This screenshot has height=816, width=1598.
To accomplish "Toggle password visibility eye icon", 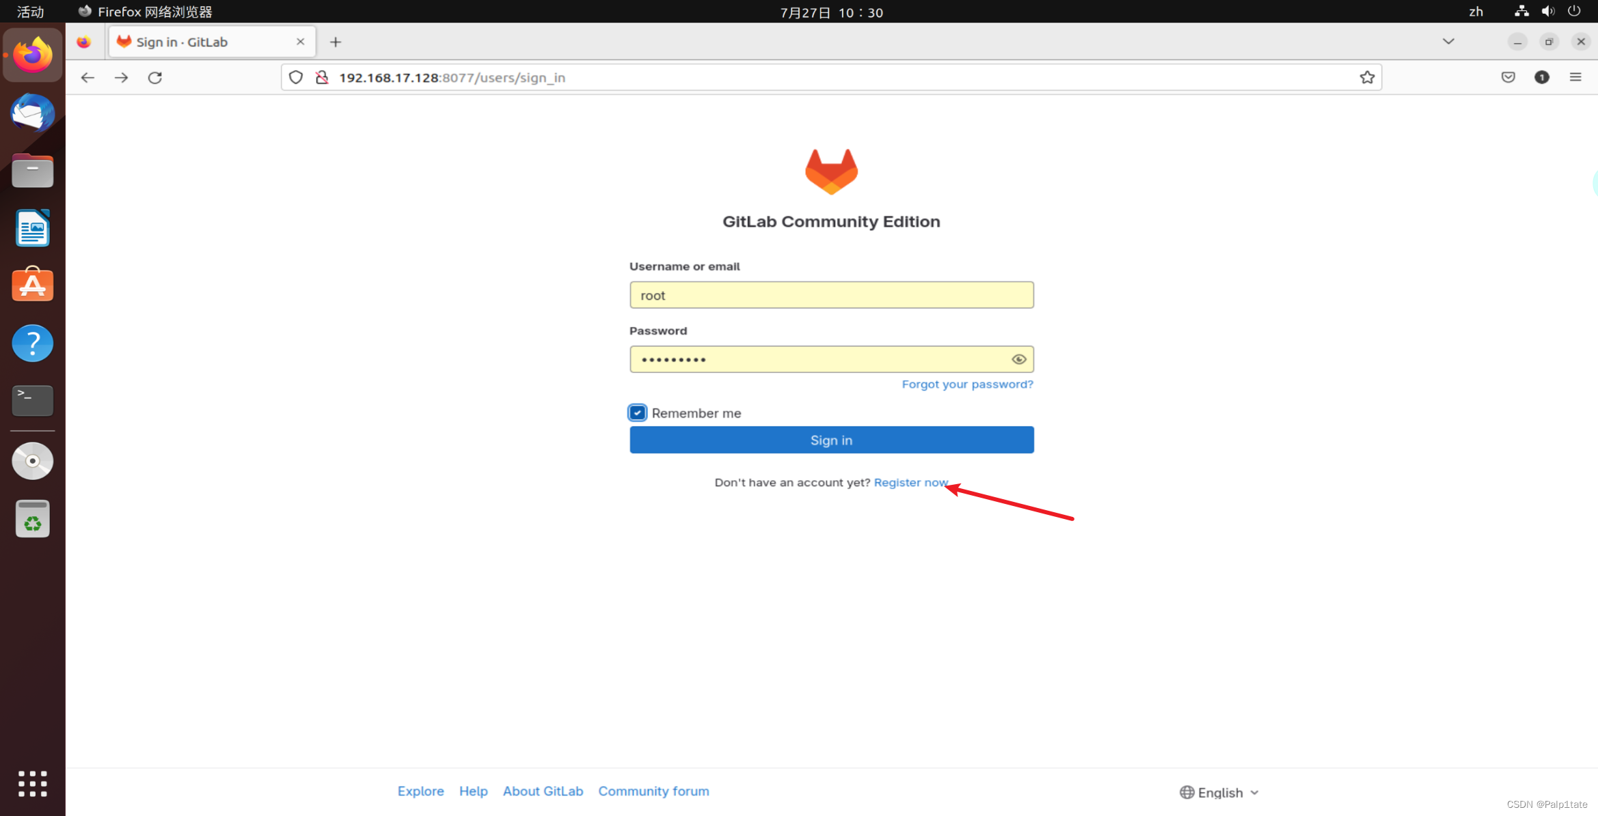I will (x=1018, y=358).
